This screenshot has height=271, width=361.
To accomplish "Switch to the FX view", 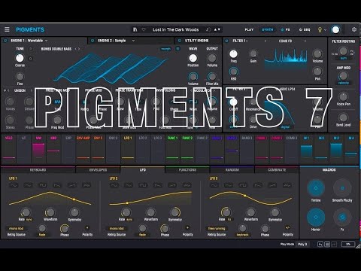I will pyautogui.click(x=286, y=29).
